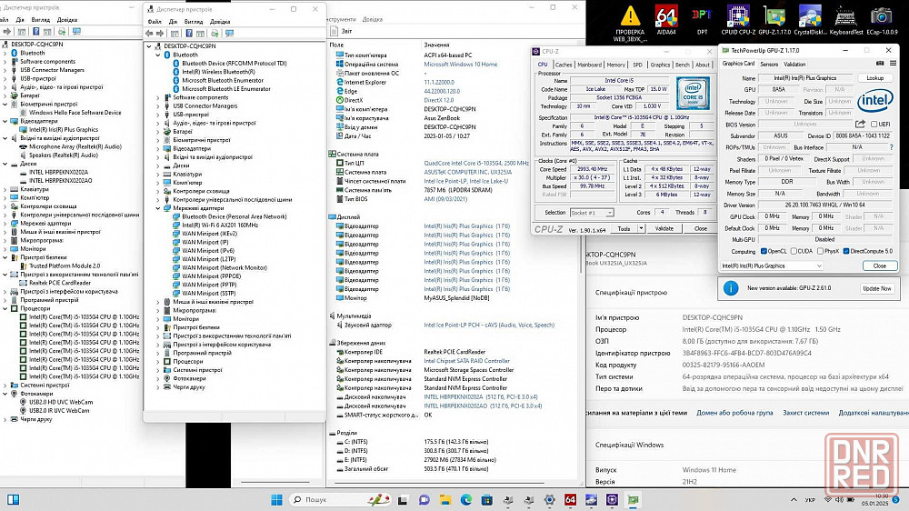Toggle PhysX checkbox in GPU-Z
Screen dimensions: 909x511
[820, 251]
